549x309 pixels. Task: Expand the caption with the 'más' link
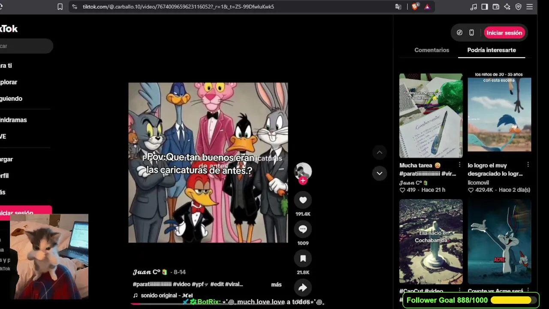[276, 285]
